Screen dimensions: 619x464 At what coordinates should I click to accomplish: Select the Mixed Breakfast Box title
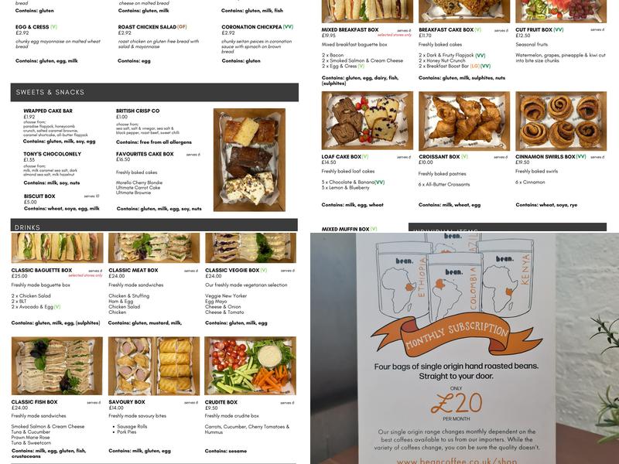350,29
